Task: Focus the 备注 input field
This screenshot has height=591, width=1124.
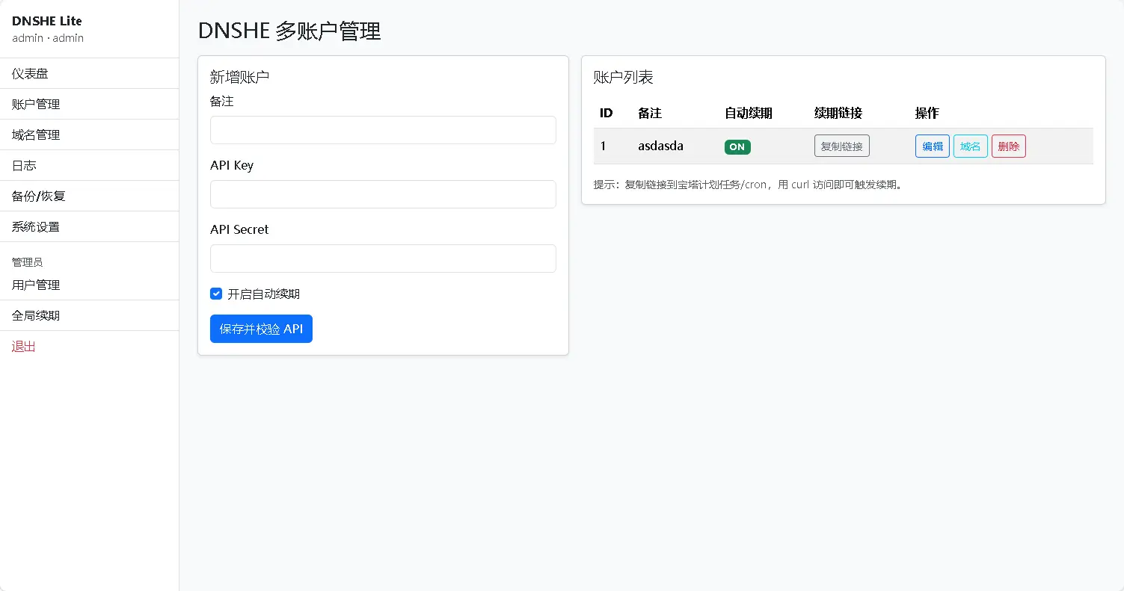Action: tap(383, 130)
